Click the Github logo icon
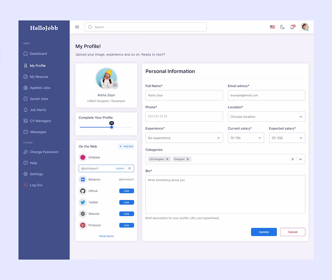Screen dimensions: 332x280 pos(83,191)
